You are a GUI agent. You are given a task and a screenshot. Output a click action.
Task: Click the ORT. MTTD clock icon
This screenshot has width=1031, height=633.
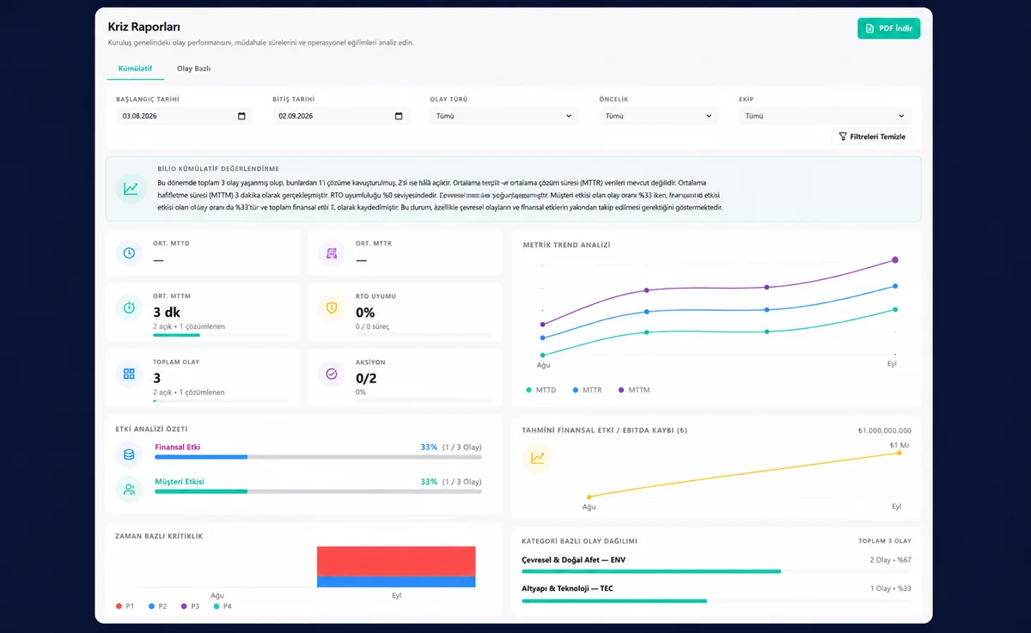pyautogui.click(x=129, y=253)
